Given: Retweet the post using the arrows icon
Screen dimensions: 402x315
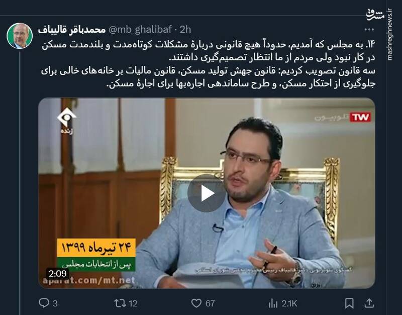Looking at the screenshot, I should (120, 303).
